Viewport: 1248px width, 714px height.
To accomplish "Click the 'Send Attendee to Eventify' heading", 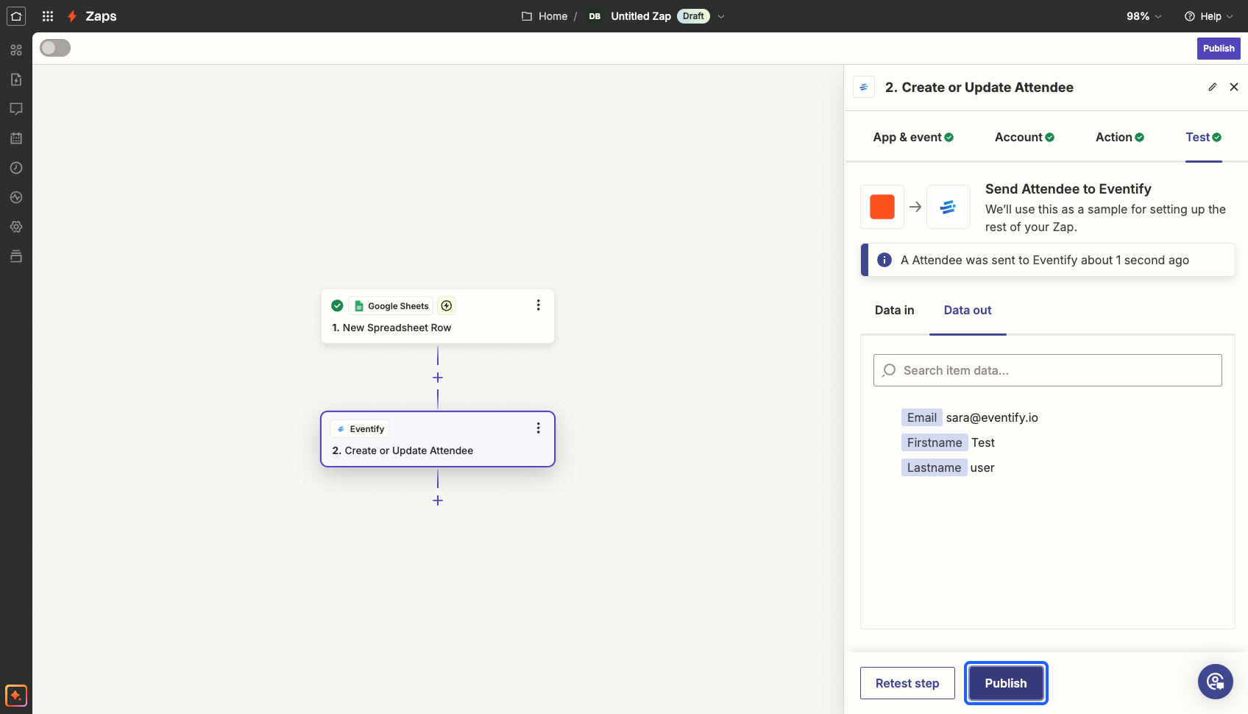I will (1068, 189).
